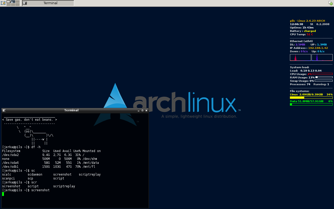The height and width of the screenshot is (209, 334).
Task: Click '/dev/sda2' in the df output
Action: tap(10, 155)
